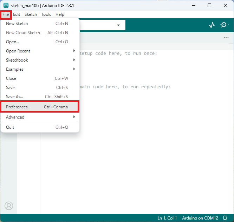Select Preferences from the File menu
Screen dimensions: 234x222
(40, 107)
